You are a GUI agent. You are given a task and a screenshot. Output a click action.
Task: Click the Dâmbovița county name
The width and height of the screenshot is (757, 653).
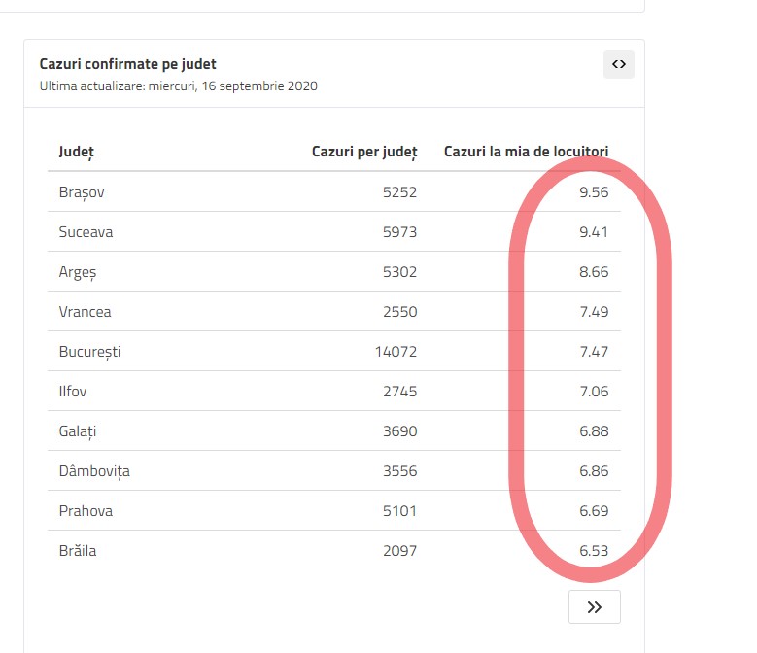click(94, 471)
